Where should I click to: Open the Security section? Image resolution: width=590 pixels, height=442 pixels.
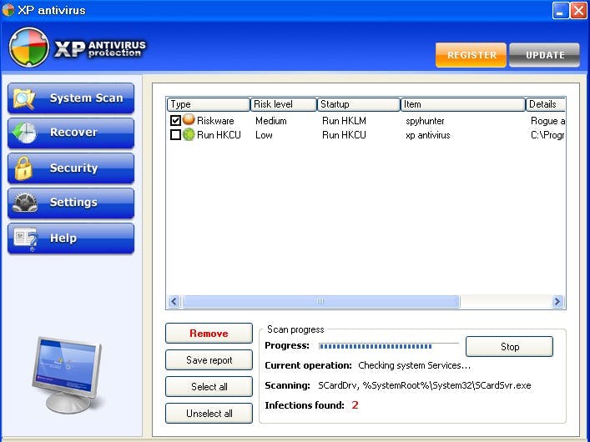click(71, 168)
